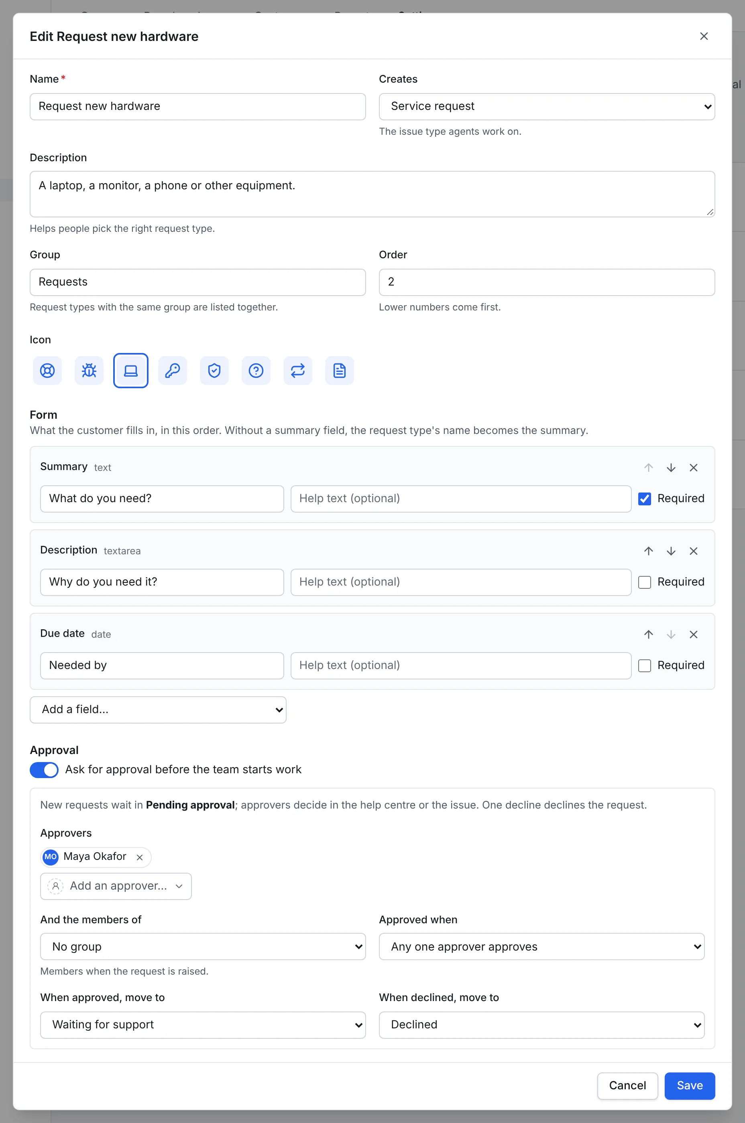The height and width of the screenshot is (1123, 745).
Task: Edit the What do you need label
Action: point(162,499)
